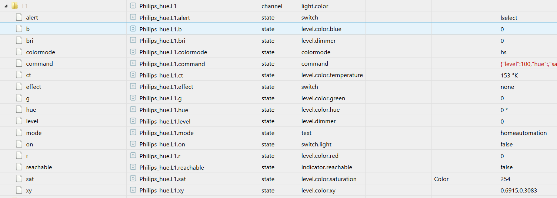The height and width of the screenshot is (198, 557).
Task: Click the light.color role text
Action: pyautogui.click(x=315, y=6)
